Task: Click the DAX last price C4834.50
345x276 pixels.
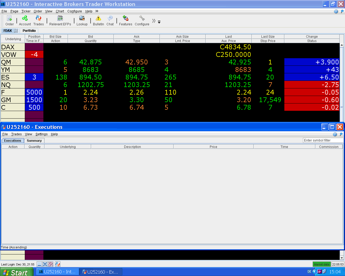Action: tap(235, 47)
